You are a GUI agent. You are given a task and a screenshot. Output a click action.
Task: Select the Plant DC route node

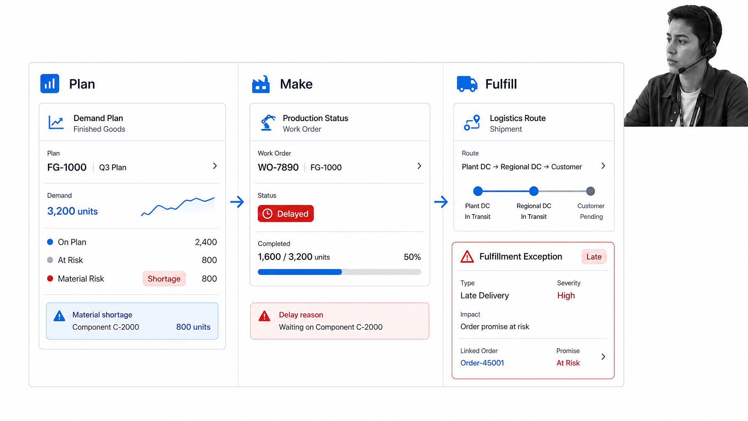click(x=478, y=191)
